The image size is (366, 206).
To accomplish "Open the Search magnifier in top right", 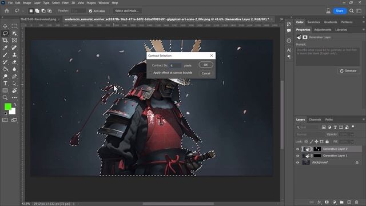I will coord(352,11).
